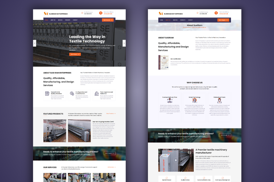Click the Get A Quote button under the hero headline
This screenshot has height=182, width=274.
(75, 54)
